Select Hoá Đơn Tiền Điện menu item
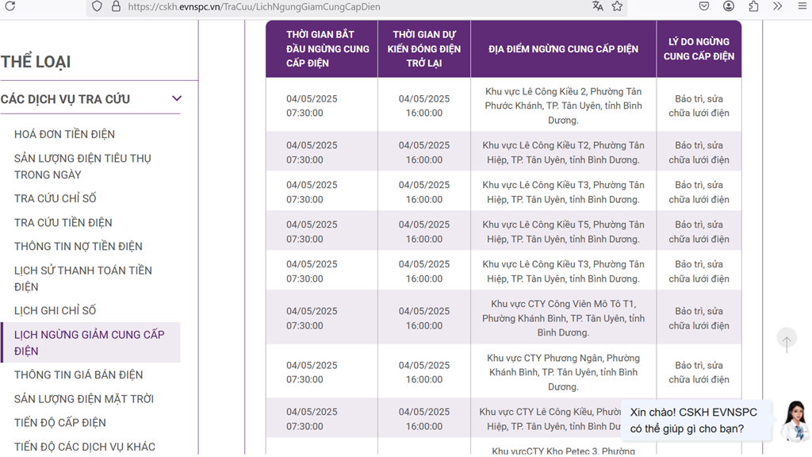The image size is (812, 457). coord(64,134)
